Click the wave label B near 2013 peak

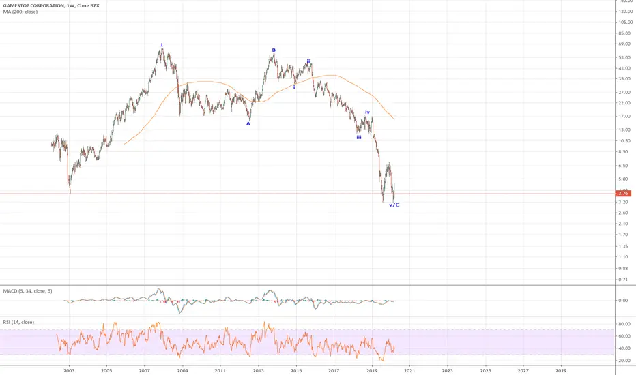click(274, 50)
